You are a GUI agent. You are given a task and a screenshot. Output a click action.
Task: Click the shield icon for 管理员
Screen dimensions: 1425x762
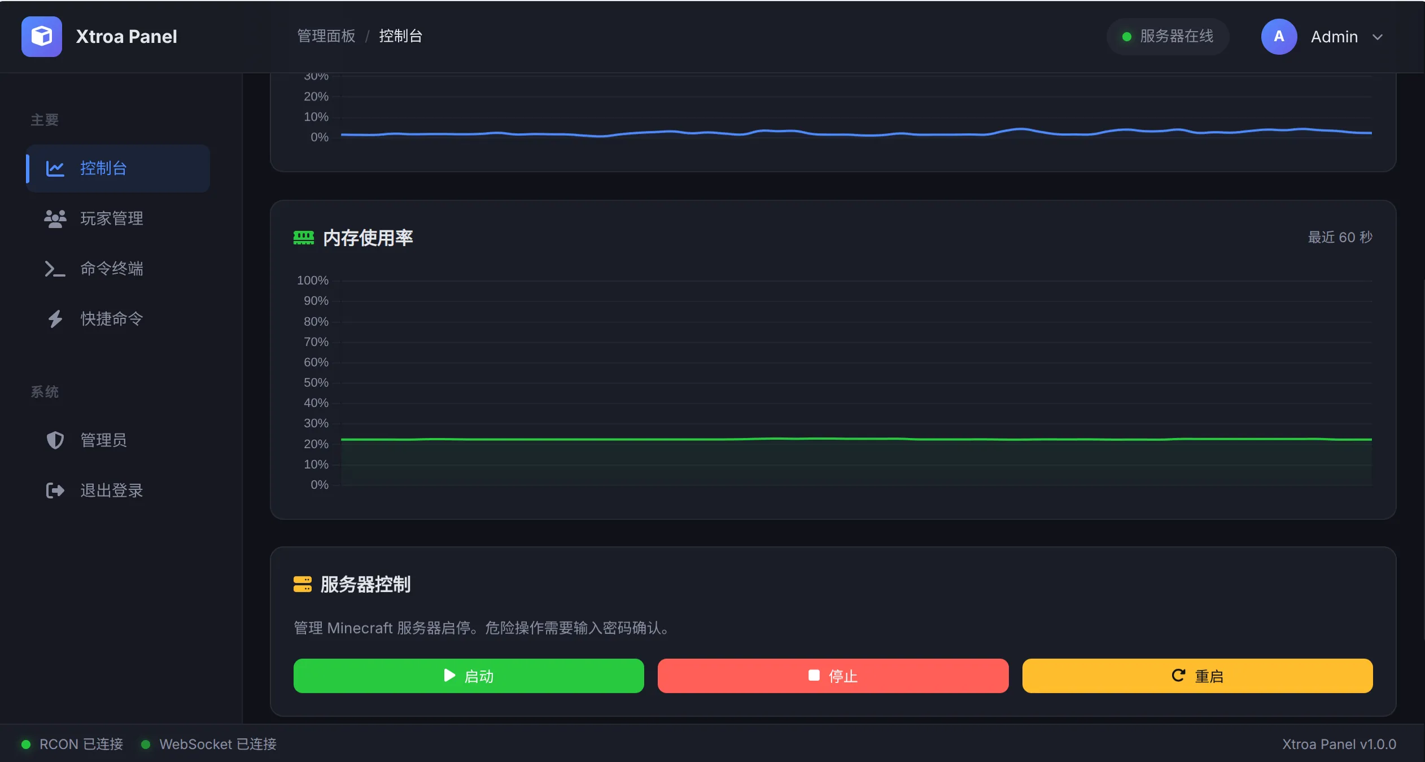coord(55,440)
